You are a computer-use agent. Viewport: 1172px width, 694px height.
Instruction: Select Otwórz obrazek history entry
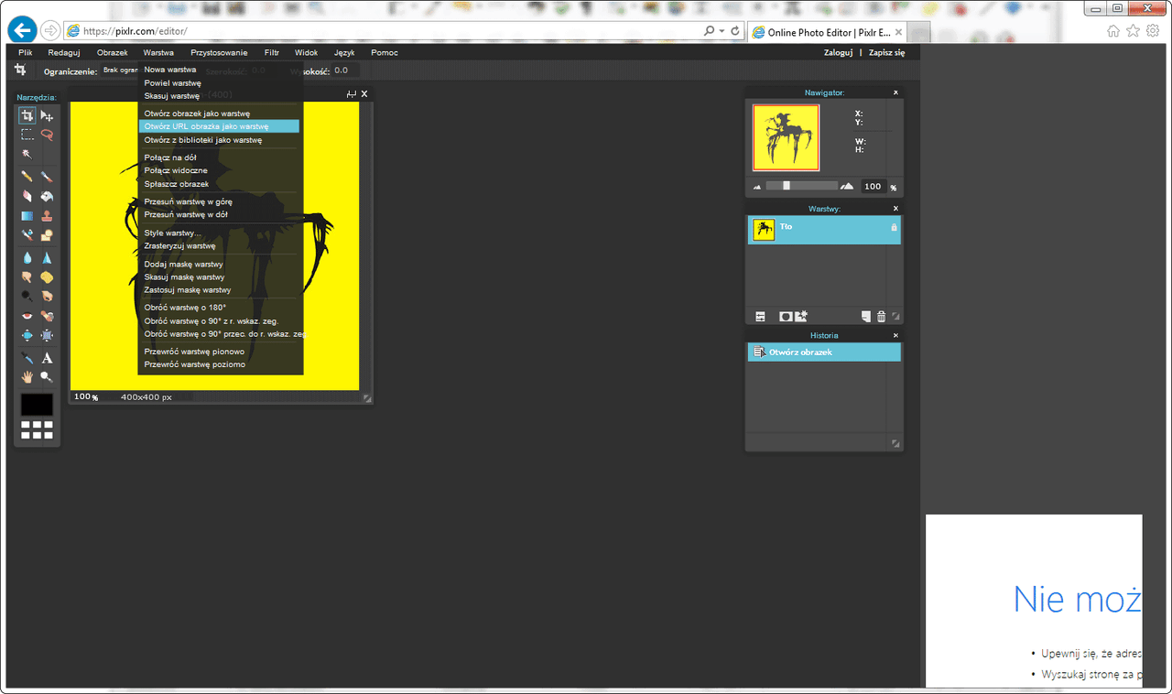(x=824, y=352)
